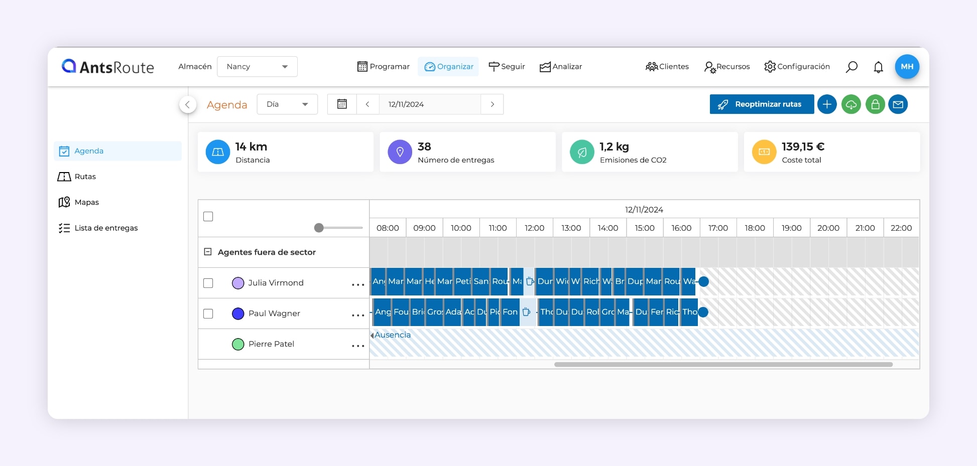This screenshot has width=977, height=466.
Task: Open Pierre Patel's three-dot options menu
Action: (358, 346)
